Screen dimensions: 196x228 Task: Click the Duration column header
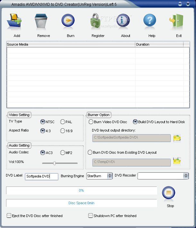tap(159, 44)
